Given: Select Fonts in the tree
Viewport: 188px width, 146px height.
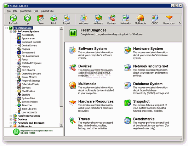Looking at the screenshot, I should click(x=24, y=60).
